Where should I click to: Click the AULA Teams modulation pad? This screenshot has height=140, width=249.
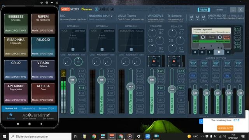click(x=131, y=40)
